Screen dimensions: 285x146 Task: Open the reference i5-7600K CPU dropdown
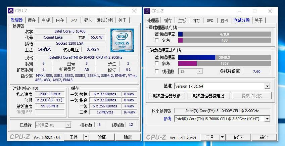pos(267,119)
